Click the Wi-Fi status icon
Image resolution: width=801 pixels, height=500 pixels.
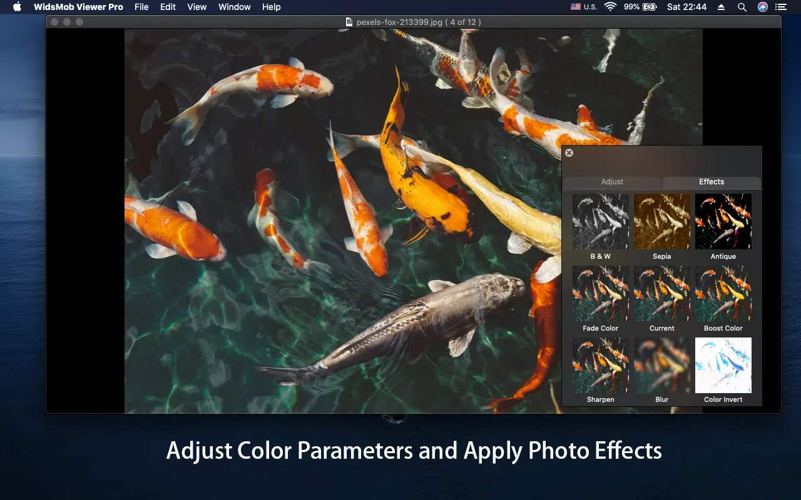[610, 7]
